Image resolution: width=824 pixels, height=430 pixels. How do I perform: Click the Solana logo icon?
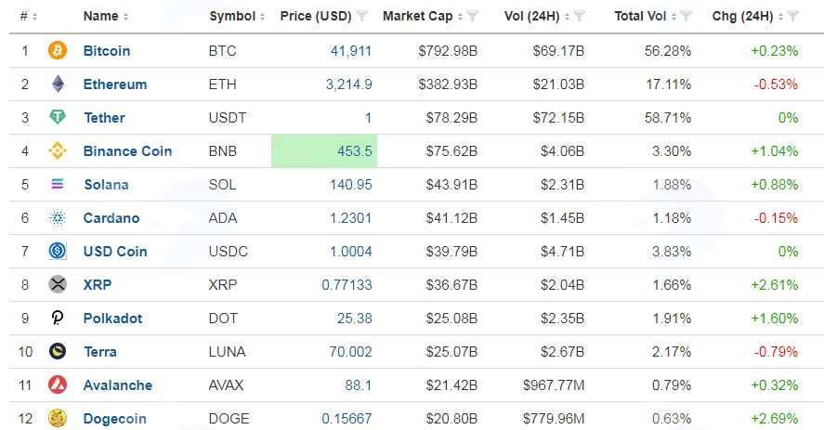[x=58, y=184]
